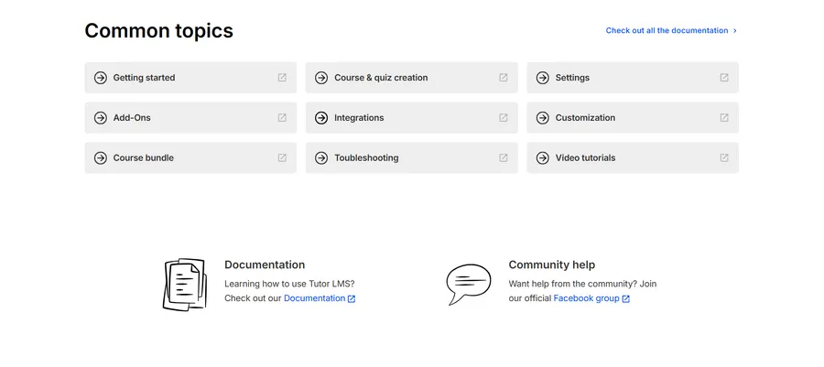824x367 pixels.
Task: Click the Documentation section heading
Action: pos(265,264)
